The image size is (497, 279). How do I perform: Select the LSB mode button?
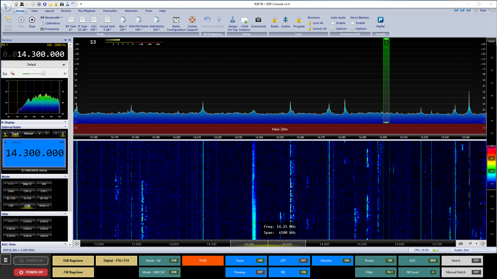[x=11, y=206]
